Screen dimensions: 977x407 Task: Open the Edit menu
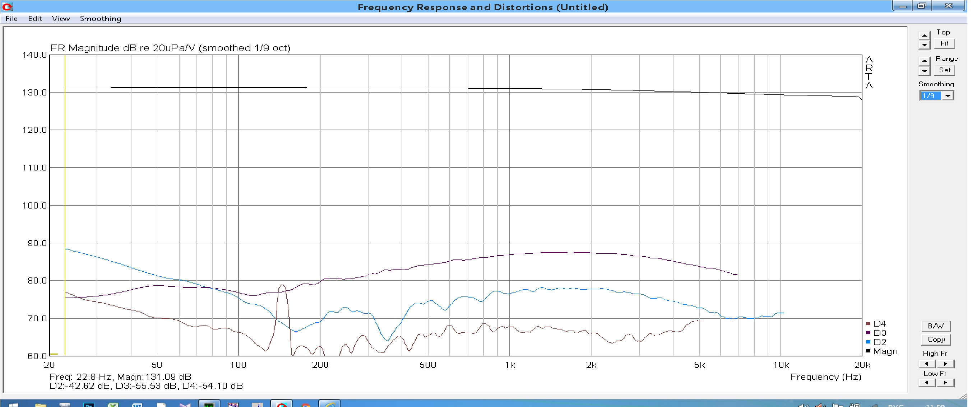[35, 19]
